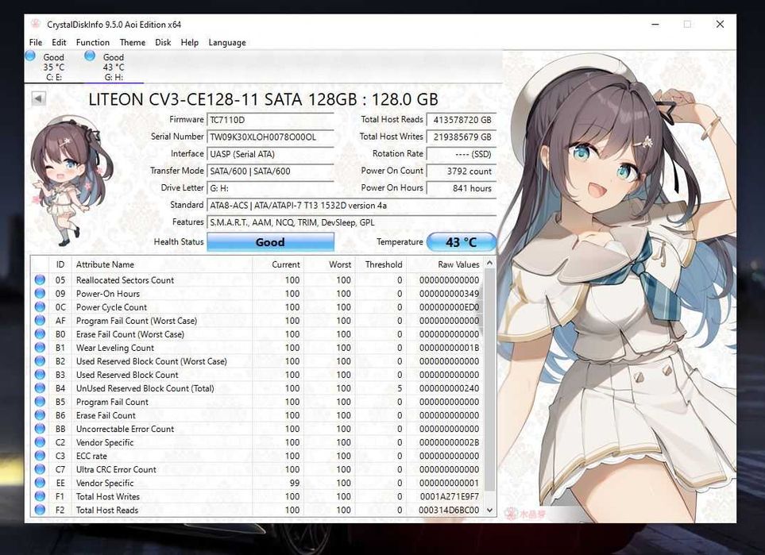Click the Firmware field TC7110D
This screenshot has height=555, width=765.
[x=270, y=119]
